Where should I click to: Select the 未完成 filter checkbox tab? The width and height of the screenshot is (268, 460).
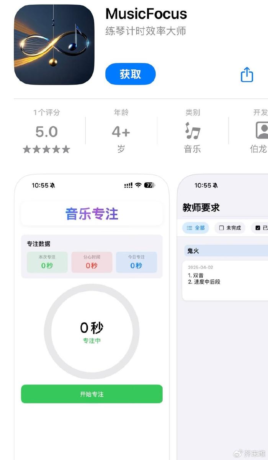(x=230, y=228)
